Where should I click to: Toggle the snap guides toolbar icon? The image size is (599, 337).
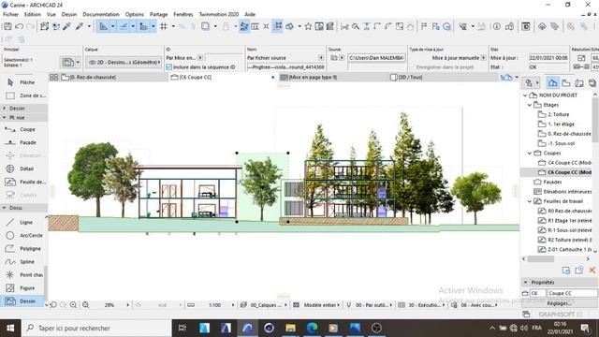click(124, 26)
